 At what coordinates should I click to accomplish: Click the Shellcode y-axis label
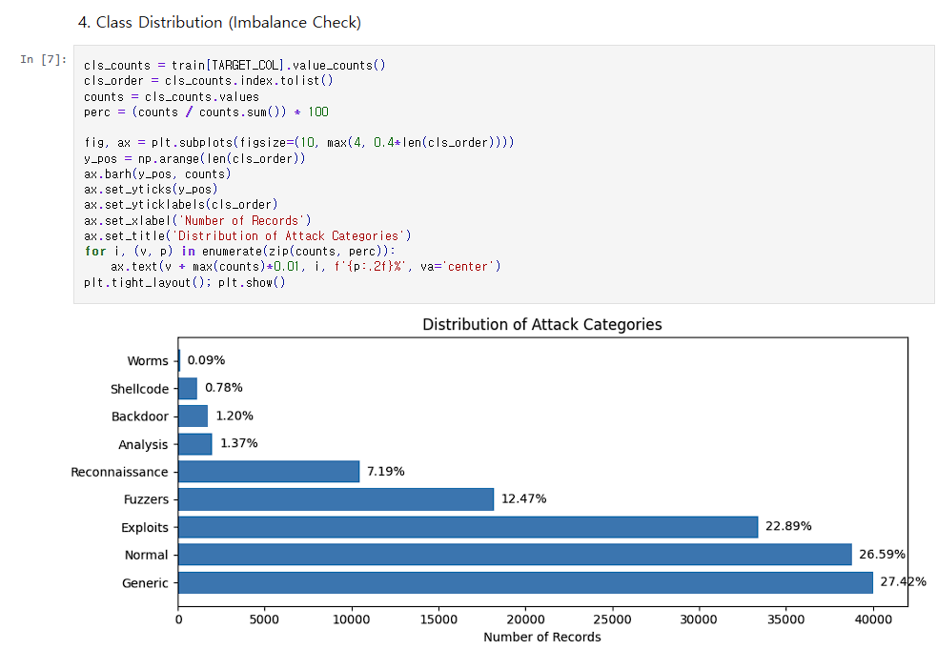point(139,389)
